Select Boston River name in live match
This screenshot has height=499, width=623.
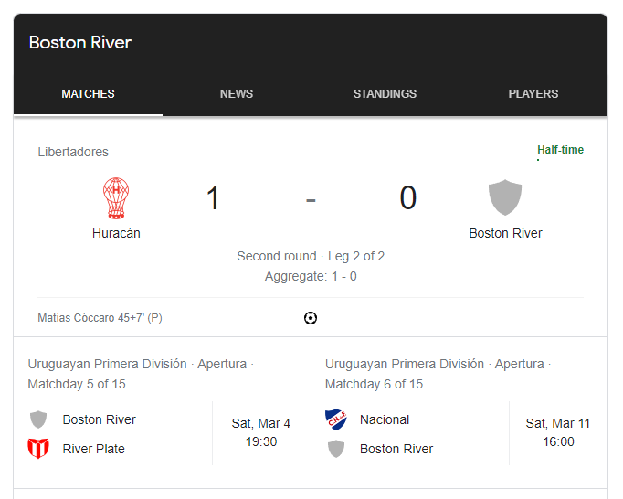(505, 233)
